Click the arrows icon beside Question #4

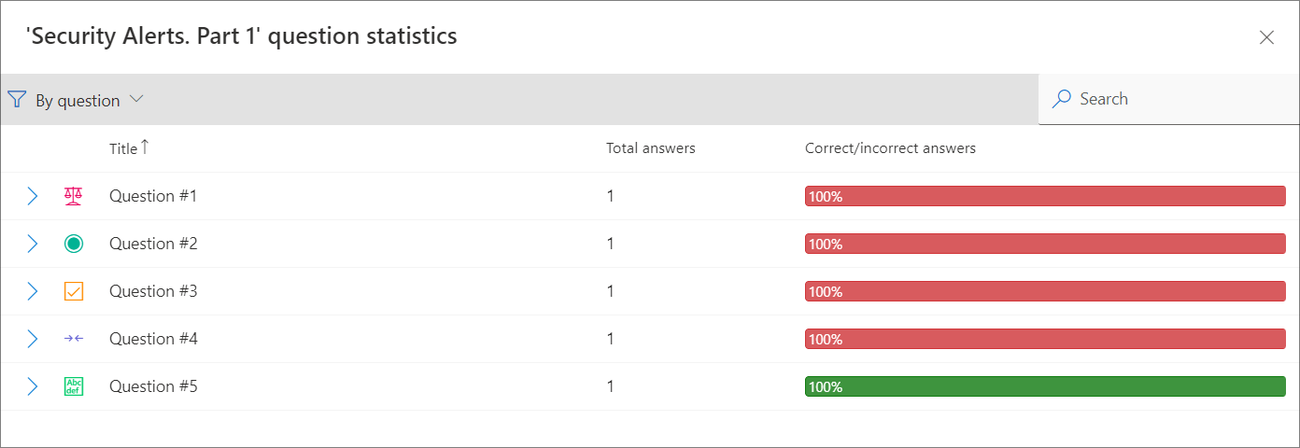tap(74, 339)
